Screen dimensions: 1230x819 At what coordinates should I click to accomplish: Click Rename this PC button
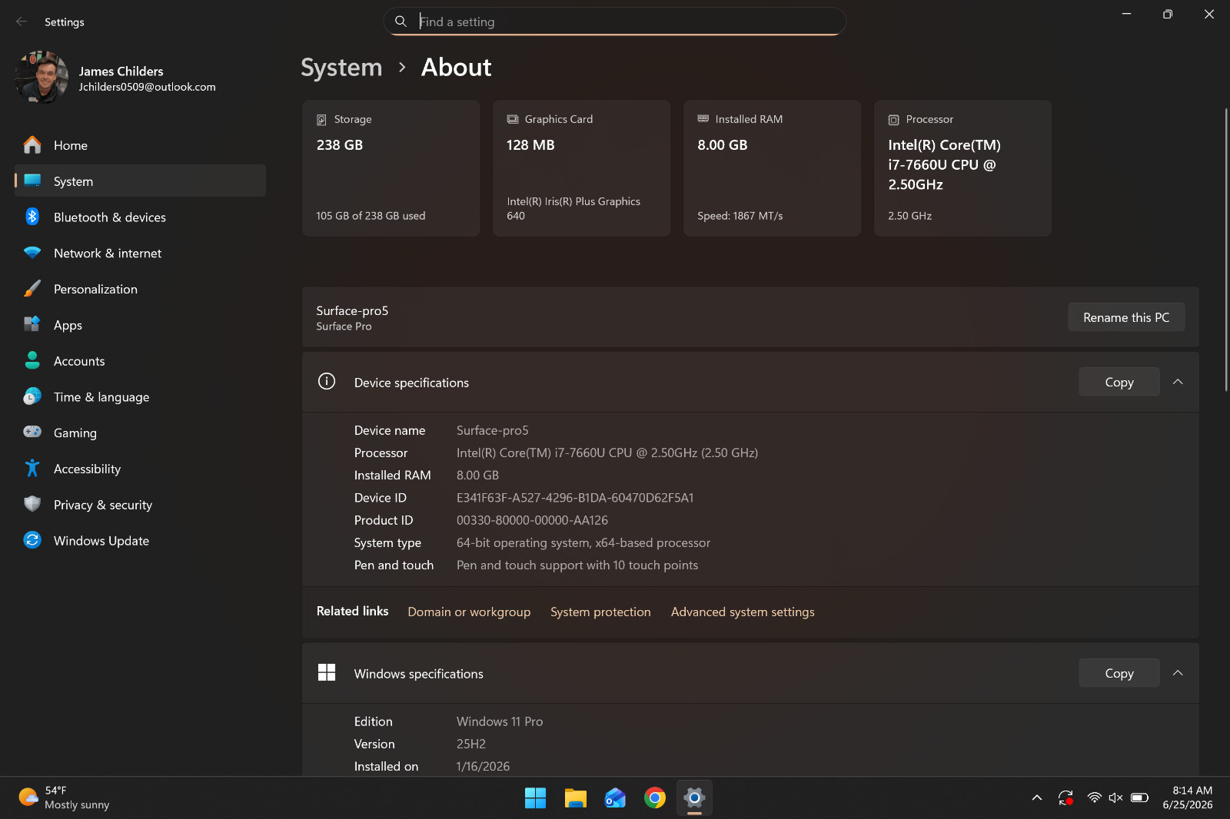(1126, 317)
